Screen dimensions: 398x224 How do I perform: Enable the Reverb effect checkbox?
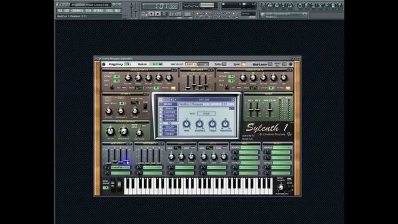click(x=160, y=130)
